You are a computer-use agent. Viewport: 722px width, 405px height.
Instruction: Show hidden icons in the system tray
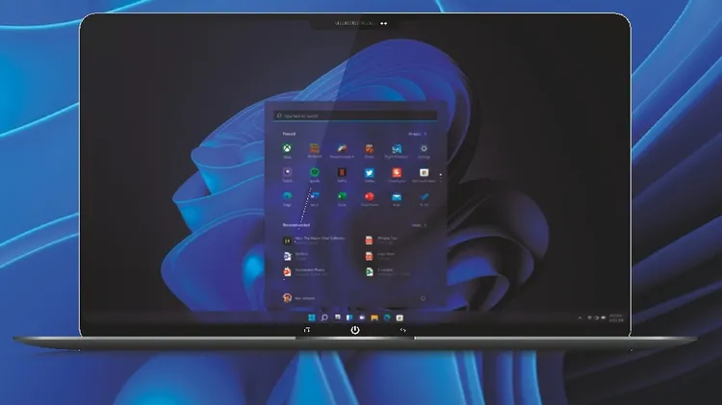[x=580, y=317]
